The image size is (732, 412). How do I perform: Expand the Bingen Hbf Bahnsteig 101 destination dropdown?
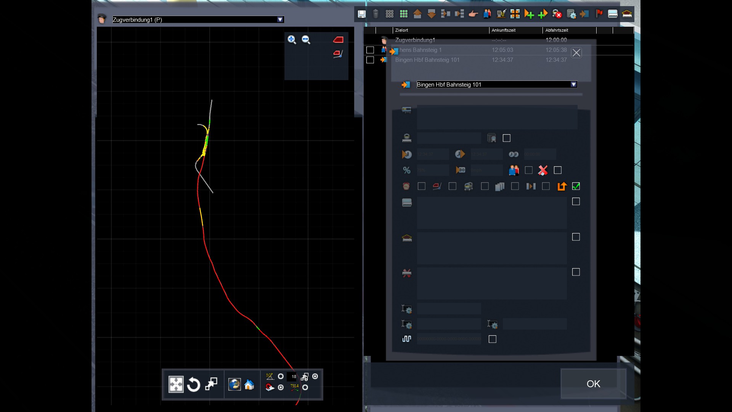point(573,84)
